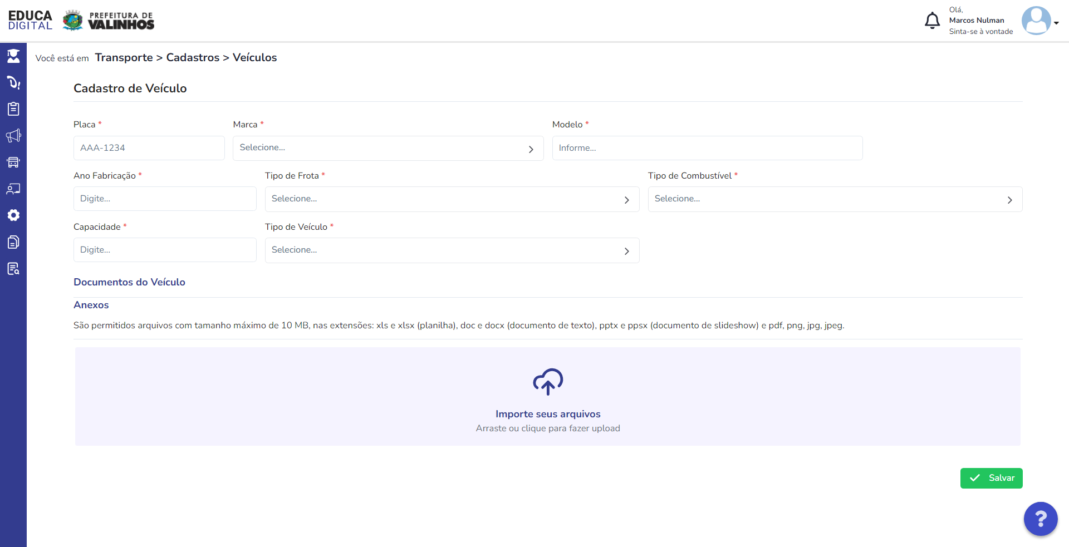Viewport: 1069px width, 547px height.
Task: Click the stethoscope health sidebar icon
Action: [x=13, y=82]
